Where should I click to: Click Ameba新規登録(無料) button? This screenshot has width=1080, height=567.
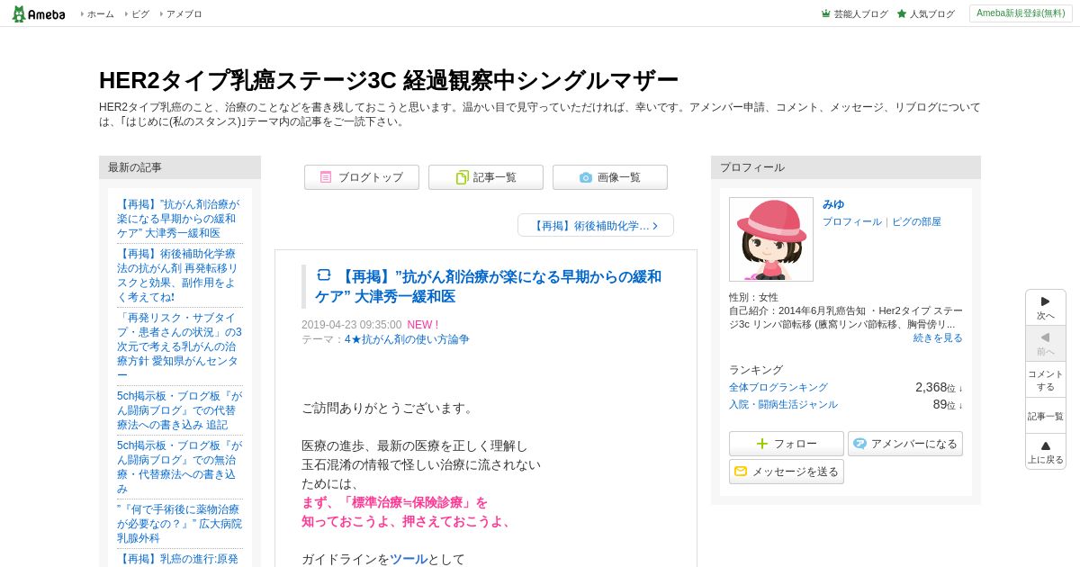1021,13
